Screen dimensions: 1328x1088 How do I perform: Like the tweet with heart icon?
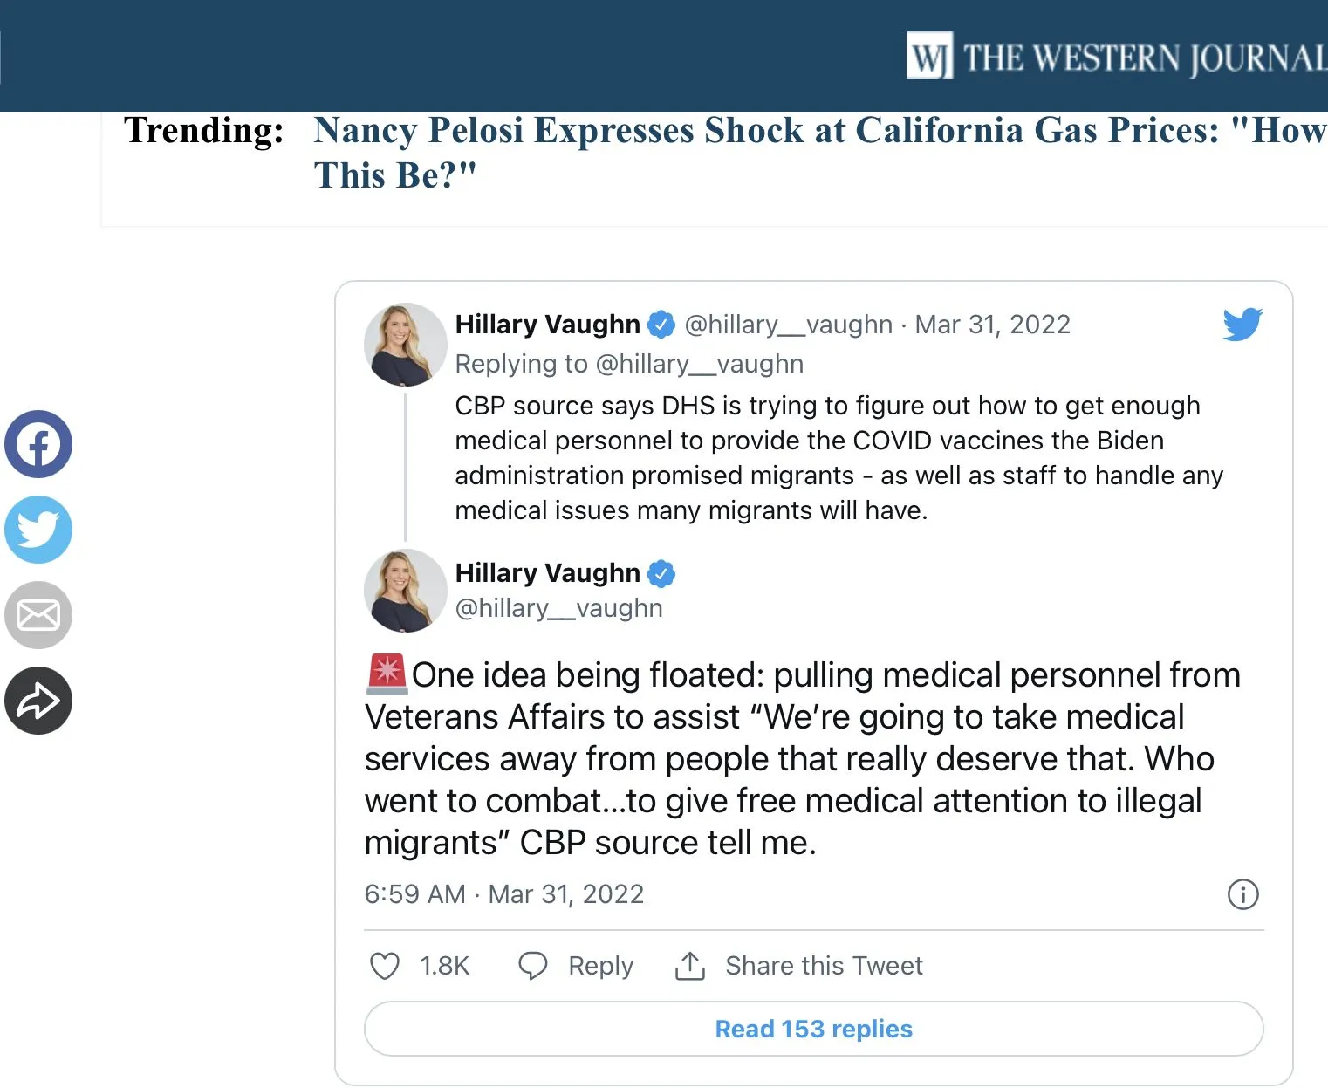pyautogui.click(x=385, y=966)
